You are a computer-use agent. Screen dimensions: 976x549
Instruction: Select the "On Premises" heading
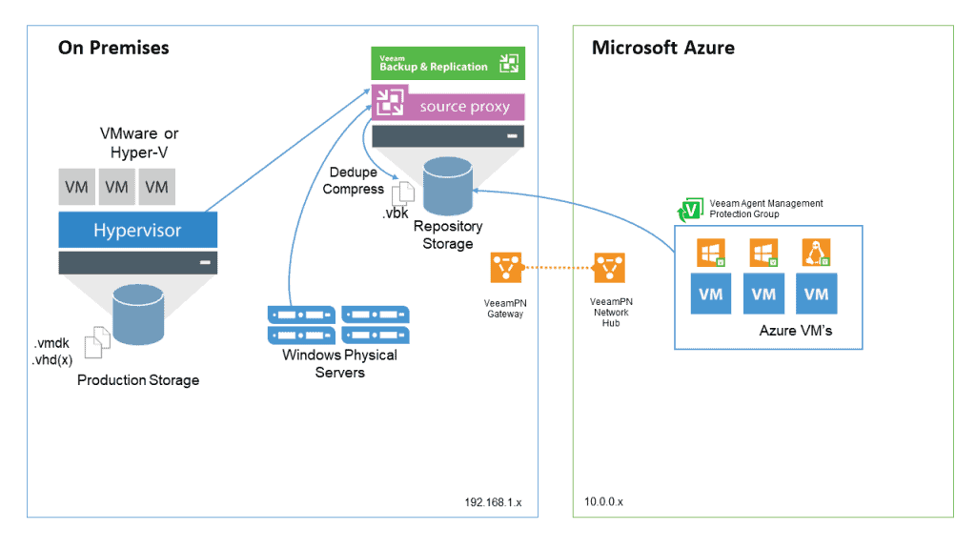[114, 48]
